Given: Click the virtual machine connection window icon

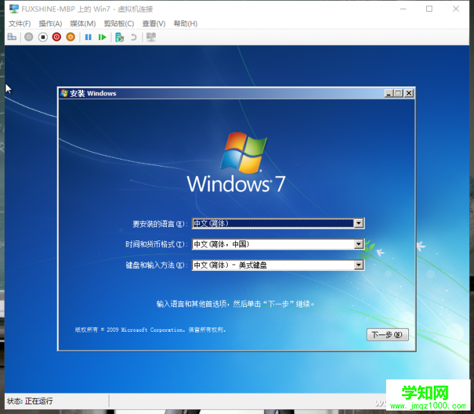Looking at the screenshot, I should [14, 9].
